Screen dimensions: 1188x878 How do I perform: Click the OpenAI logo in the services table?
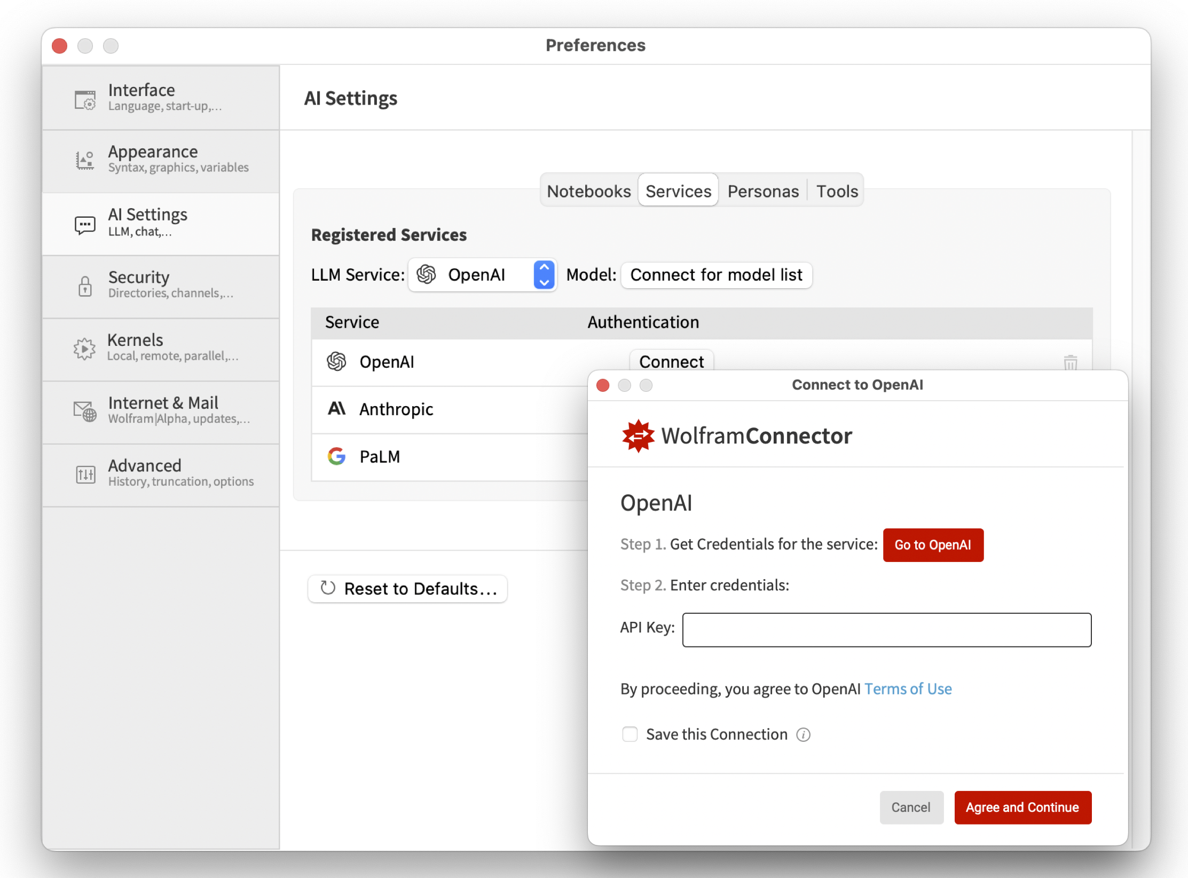click(336, 362)
